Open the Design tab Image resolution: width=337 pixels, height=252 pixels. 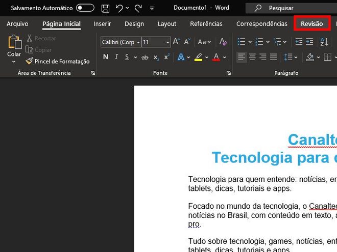click(x=134, y=24)
